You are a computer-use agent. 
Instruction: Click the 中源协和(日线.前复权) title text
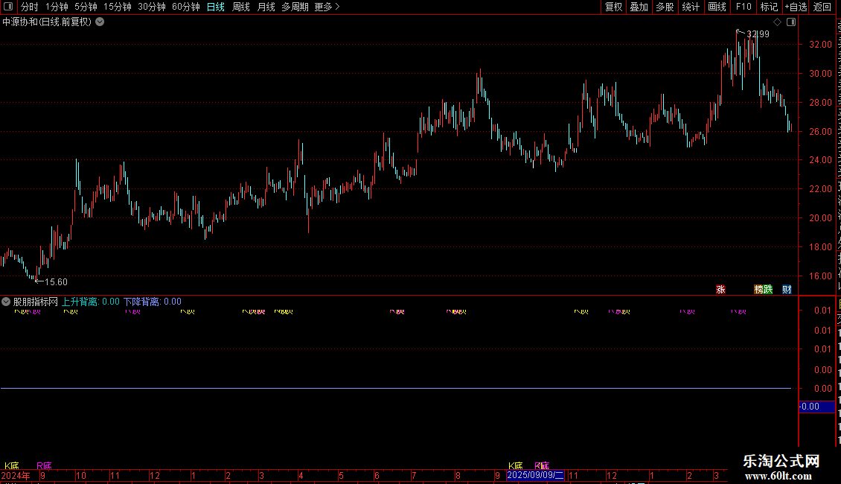pos(47,22)
